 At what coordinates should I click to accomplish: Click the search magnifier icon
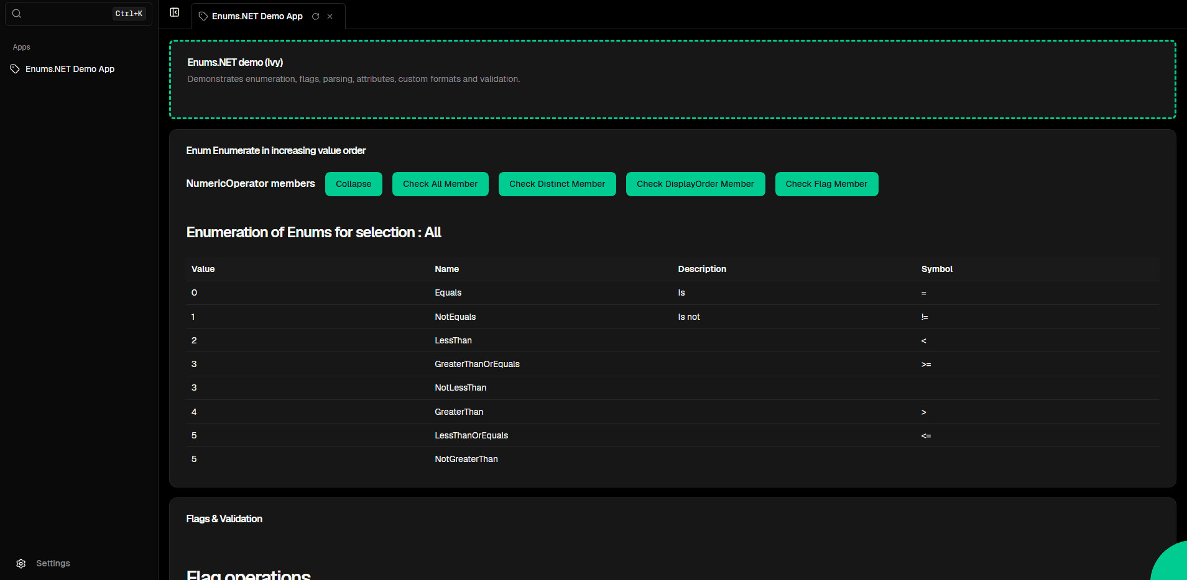pyautogui.click(x=17, y=14)
